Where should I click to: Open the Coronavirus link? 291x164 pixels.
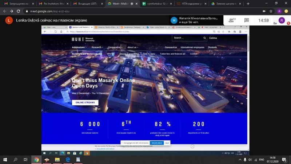tap(171, 47)
